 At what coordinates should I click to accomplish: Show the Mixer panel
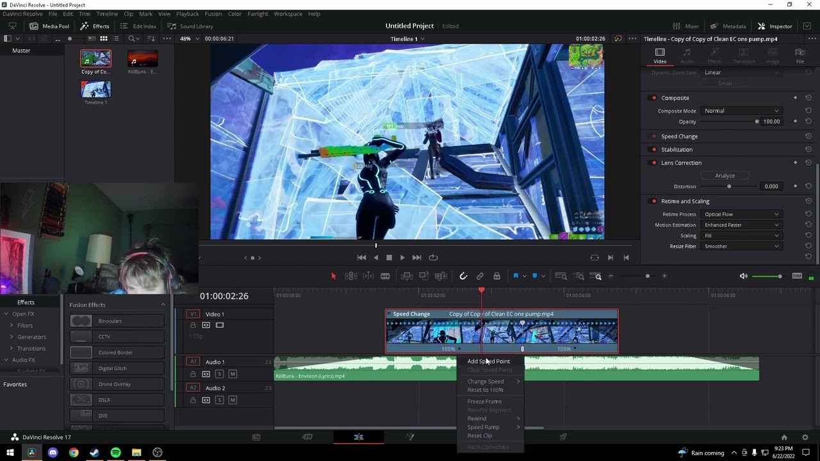685,26
